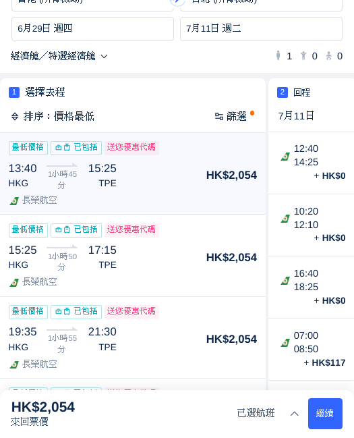Open departure date field 6月29日 週四
This screenshot has height=438, width=354.
point(92,29)
